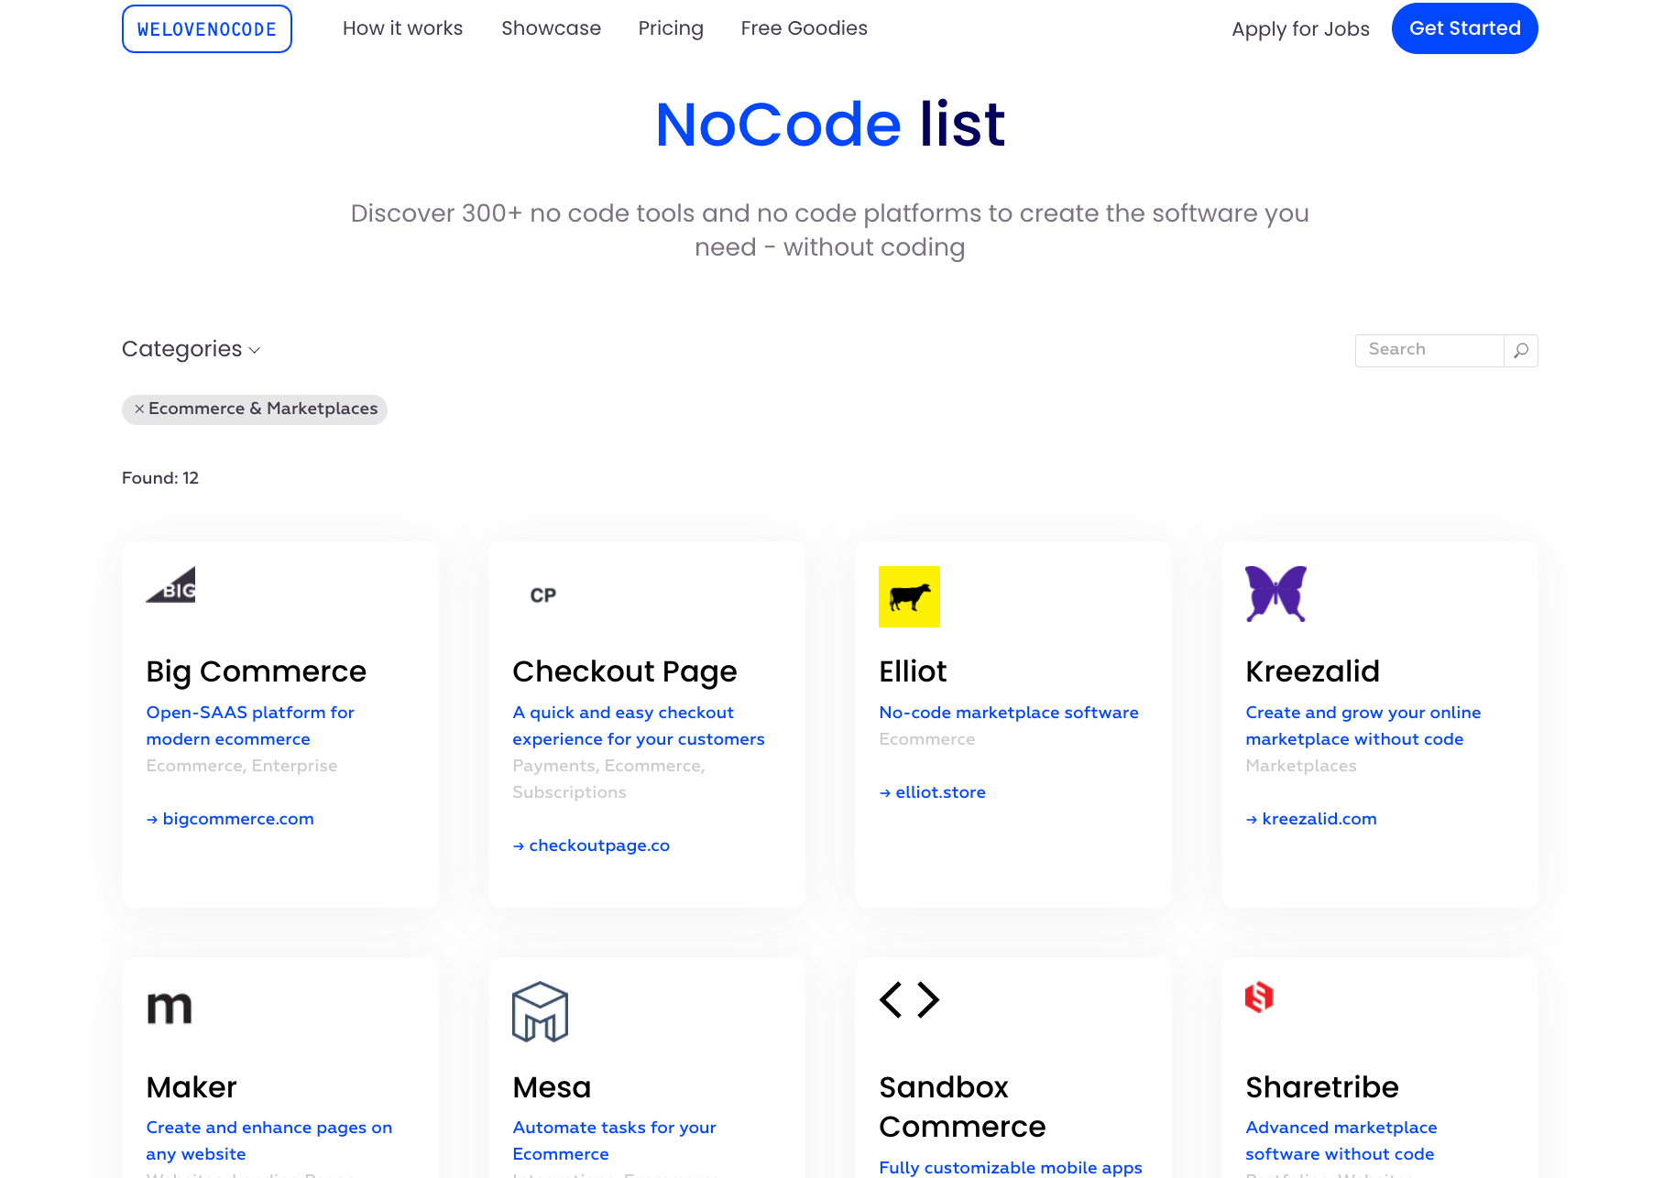Open the Apply for Jobs link
This screenshot has height=1178, width=1653.
[x=1300, y=29]
